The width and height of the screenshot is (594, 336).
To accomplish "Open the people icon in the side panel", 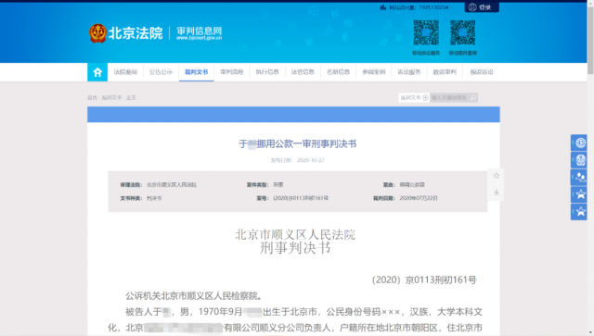I will point(579,177).
